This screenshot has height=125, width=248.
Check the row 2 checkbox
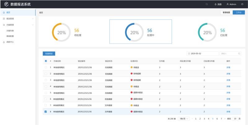pos(46,74)
